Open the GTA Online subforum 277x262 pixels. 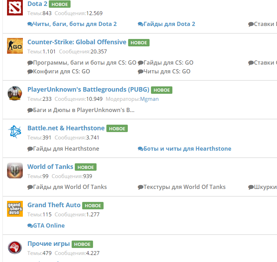point(49,225)
